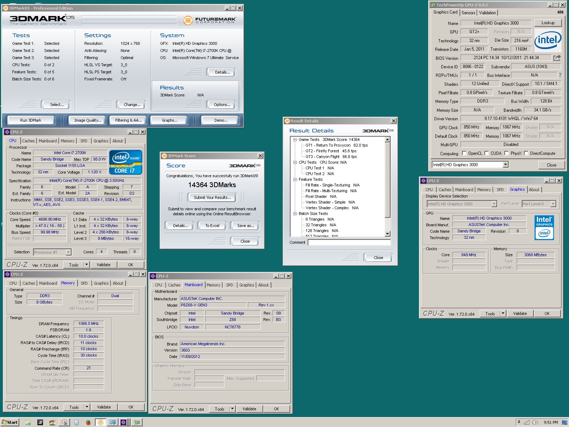Click the Result Details scroll up arrow
569x427 pixels.
point(388,140)
